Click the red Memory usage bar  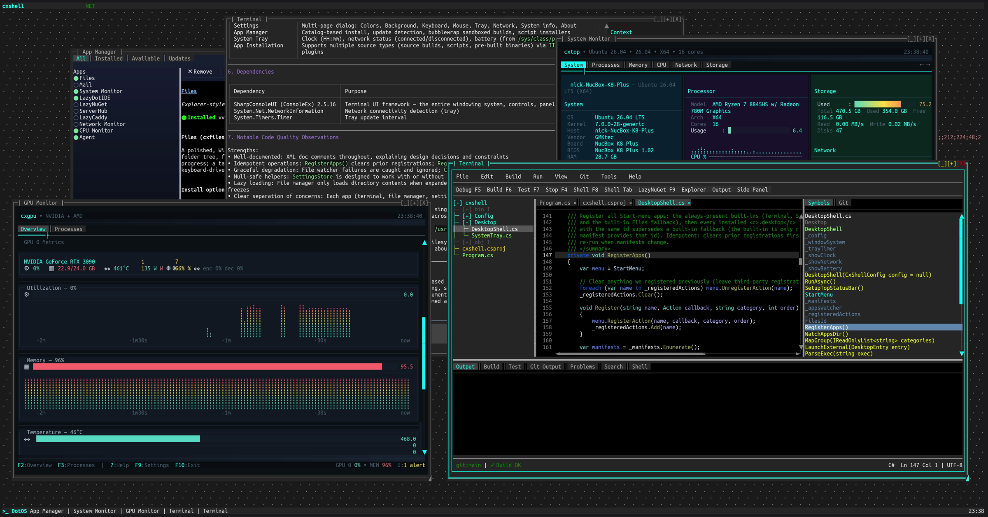[x=207, y=367]
